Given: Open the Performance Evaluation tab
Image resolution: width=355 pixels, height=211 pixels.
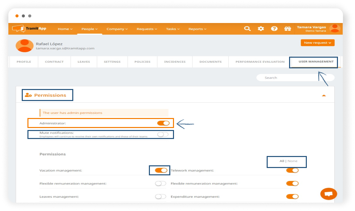Looking at the screenshot, I should (260, 62).
